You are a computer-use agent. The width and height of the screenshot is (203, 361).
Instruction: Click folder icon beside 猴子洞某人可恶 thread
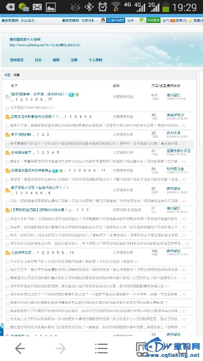(8, 190)
